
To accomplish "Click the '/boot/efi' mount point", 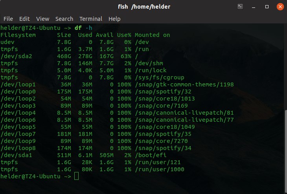I will coord(151,155).
